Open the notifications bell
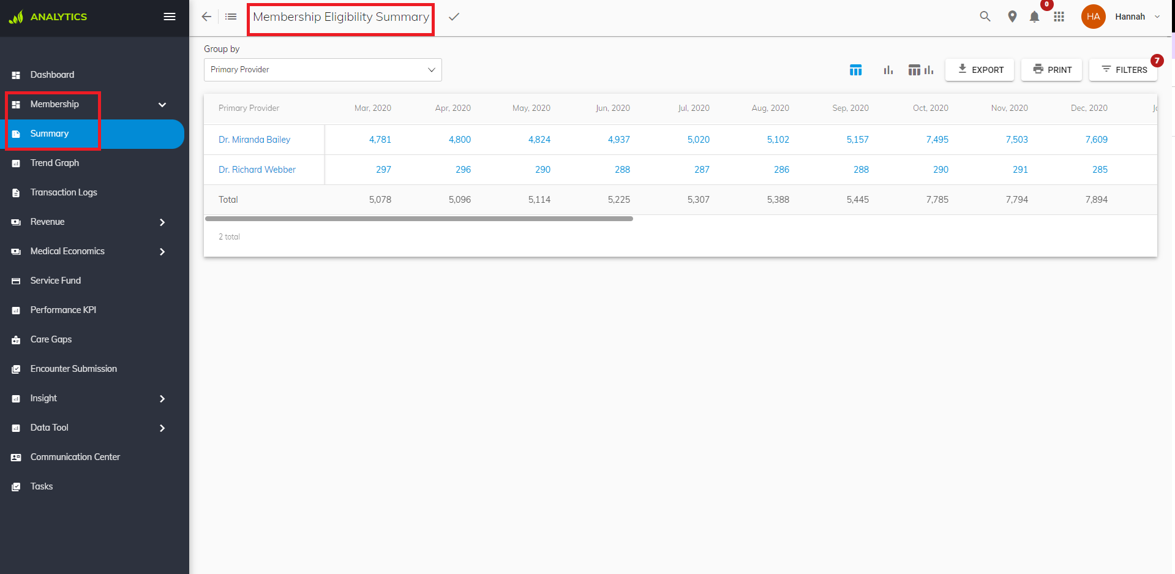Image resolution: width=1175 pixels, height=574 pixels. click(x=1034, y=17)
